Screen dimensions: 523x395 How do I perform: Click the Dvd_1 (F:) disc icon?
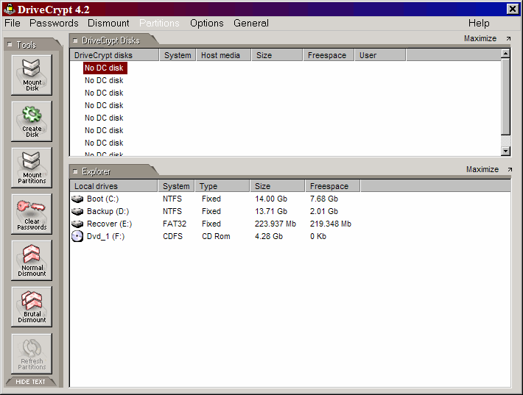[x=77, y=236]
